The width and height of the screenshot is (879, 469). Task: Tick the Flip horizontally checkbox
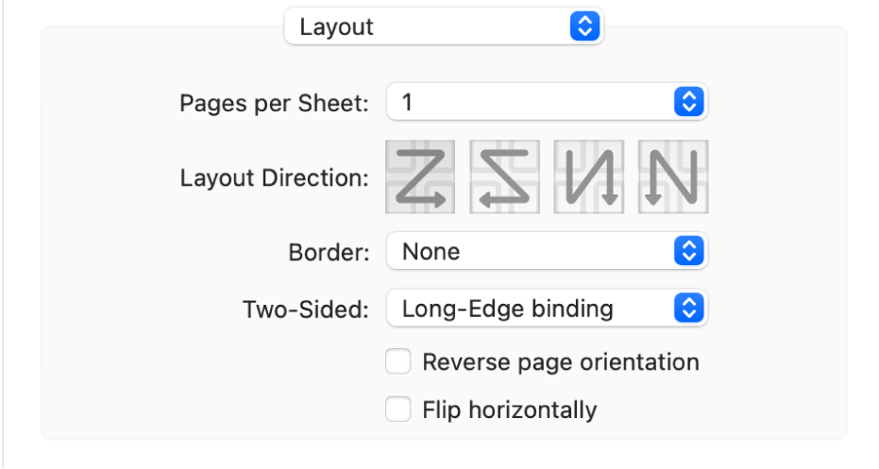click(x=398, y=410)
